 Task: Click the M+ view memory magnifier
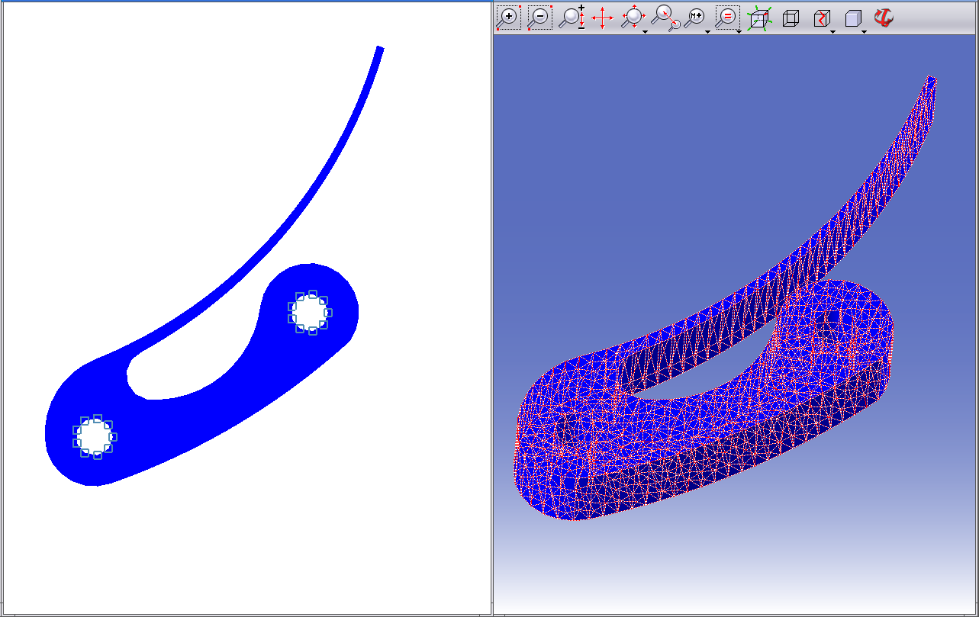click(x=695, y=18)
